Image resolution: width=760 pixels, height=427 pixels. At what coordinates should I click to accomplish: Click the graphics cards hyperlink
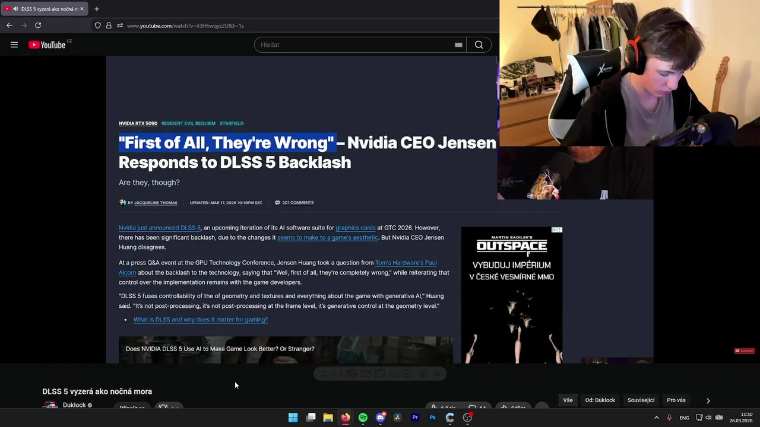coord(356,228)
